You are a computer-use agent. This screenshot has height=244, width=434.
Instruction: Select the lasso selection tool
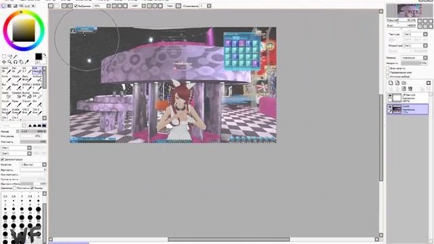pos(9,56)
